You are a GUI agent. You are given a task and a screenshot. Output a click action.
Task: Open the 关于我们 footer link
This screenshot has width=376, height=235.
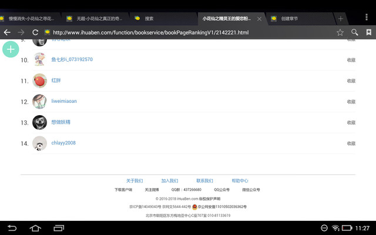pyautogui.click(x=135, y=181)
